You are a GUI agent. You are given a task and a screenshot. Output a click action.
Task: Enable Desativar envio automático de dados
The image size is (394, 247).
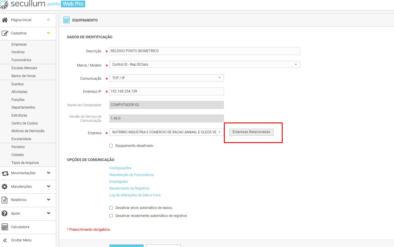pyautogui.click(x=111, y=208)
